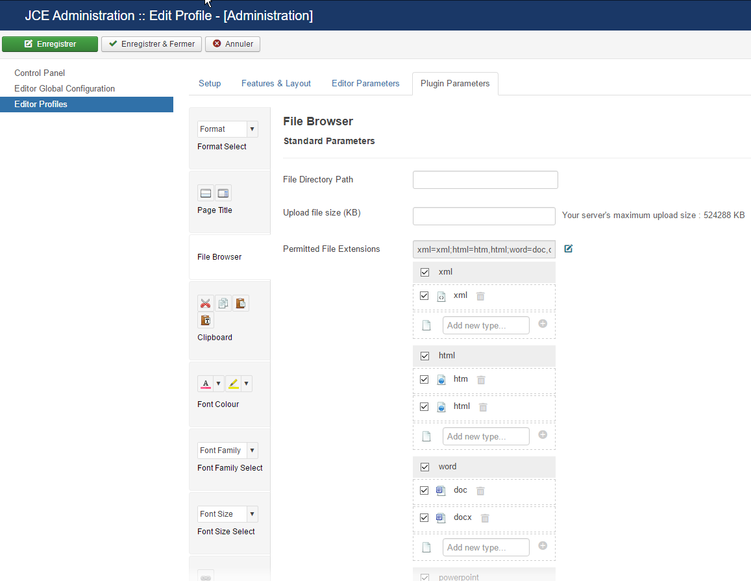The height and width of the screenshot is (581, 751).
Task: Click the plus icon in xml group
Action: coord(543,324)
